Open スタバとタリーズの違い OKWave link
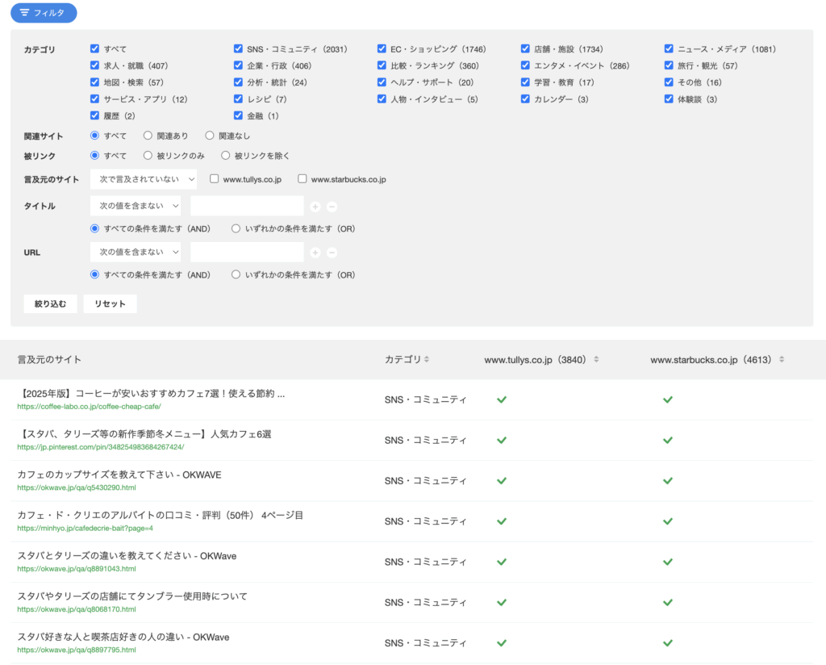 [x=127, y=556]
